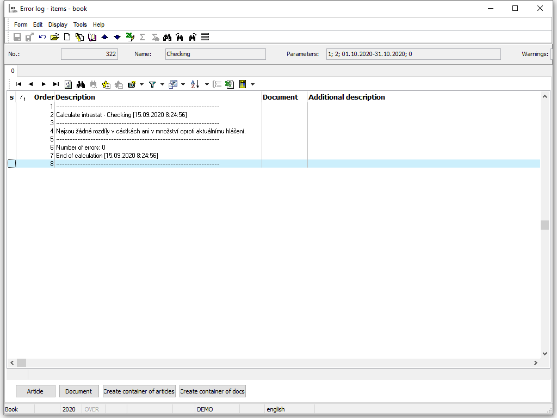
Task: Expand the yellow list view dropdown arrow
Action: (x=252, y=84)
